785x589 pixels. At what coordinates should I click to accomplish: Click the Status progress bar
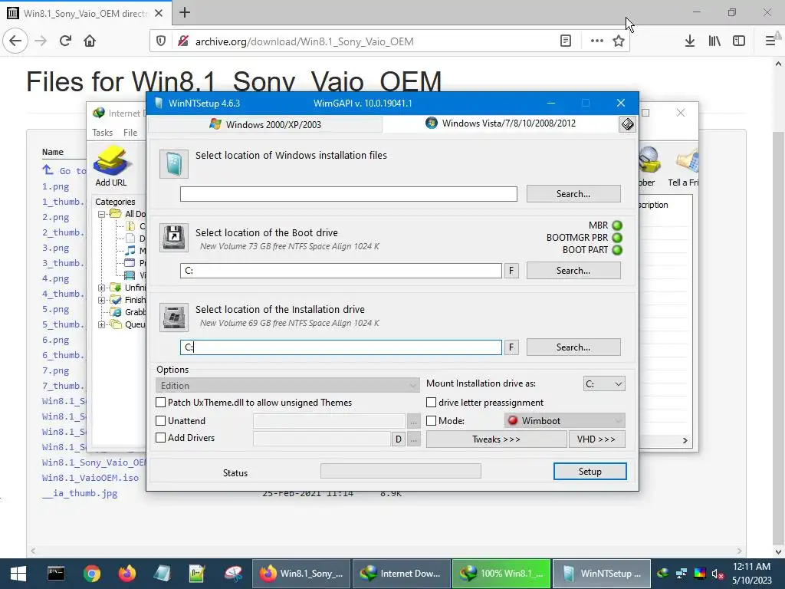401,472
